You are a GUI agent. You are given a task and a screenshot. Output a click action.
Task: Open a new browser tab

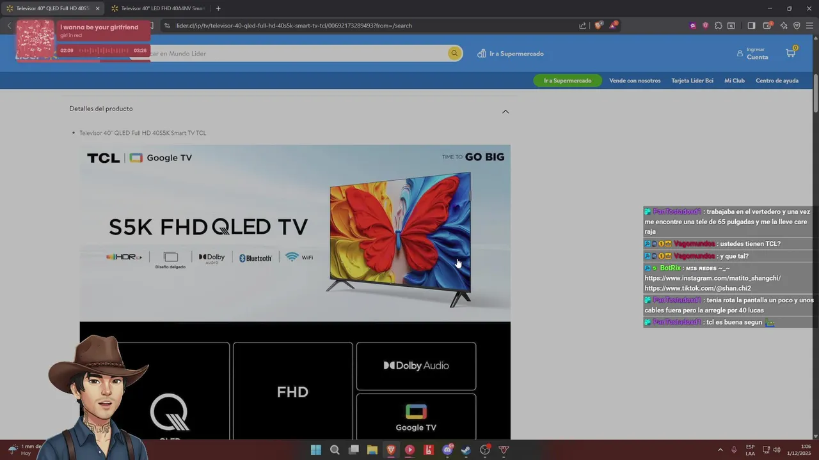[x=218, y=8]
